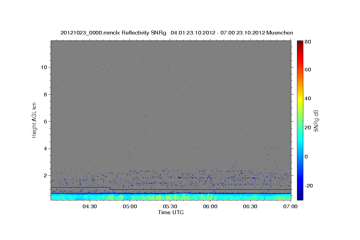The width and height of the screenshot is (360, 240).
Task: Click the height tick label 10
Action: [x=43, y=67]
